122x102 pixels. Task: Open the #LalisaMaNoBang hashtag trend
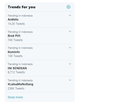click(20, 84)
